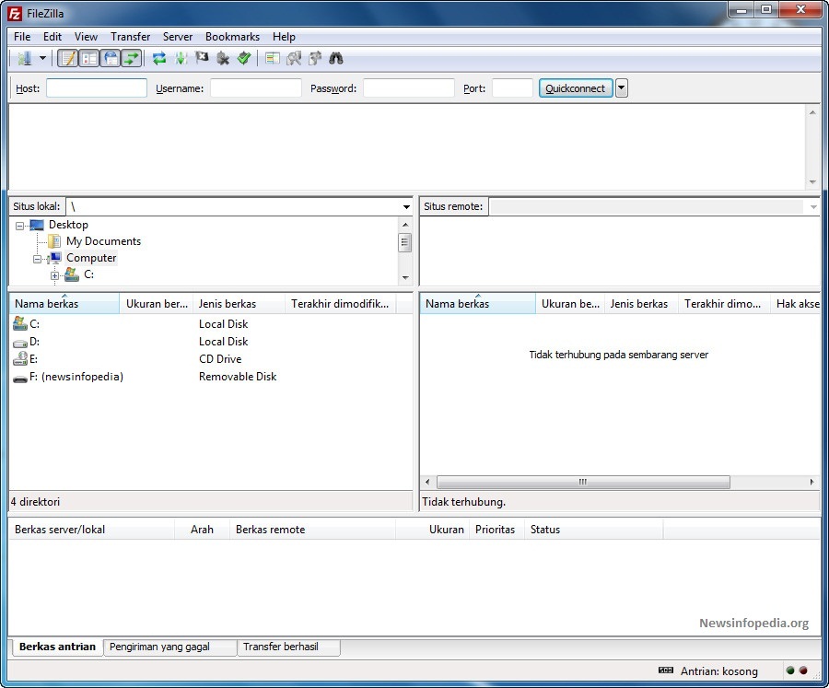Screen dimensions: 829x688
Task: Click the Prioritas column header in queue
Action: click(496, 530)
